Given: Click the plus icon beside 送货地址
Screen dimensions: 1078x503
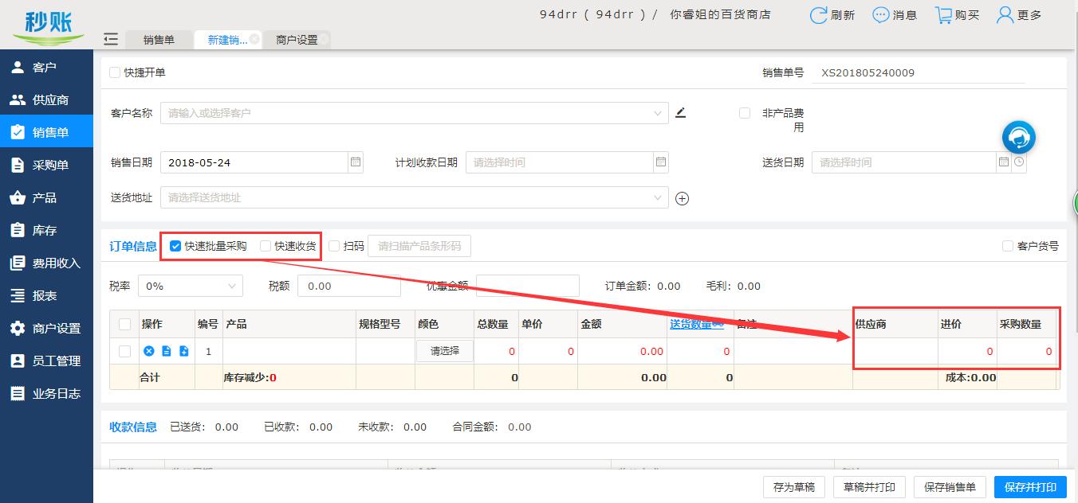Looking at the screenshot, I should pyautogui.click(x=683, y=198).
